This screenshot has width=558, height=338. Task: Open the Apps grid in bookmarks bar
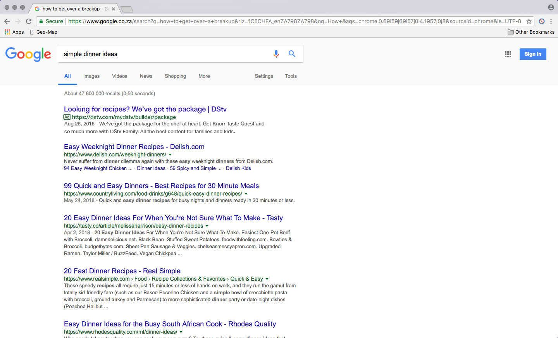pyautogui.click(x=14, y=32)
